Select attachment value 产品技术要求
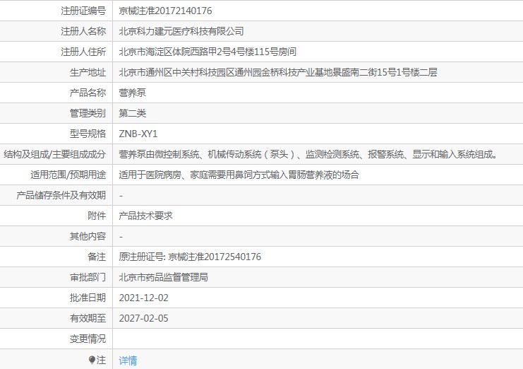This screenshot has height=369, width=523. pyautogui.click(x=146, y=216)
